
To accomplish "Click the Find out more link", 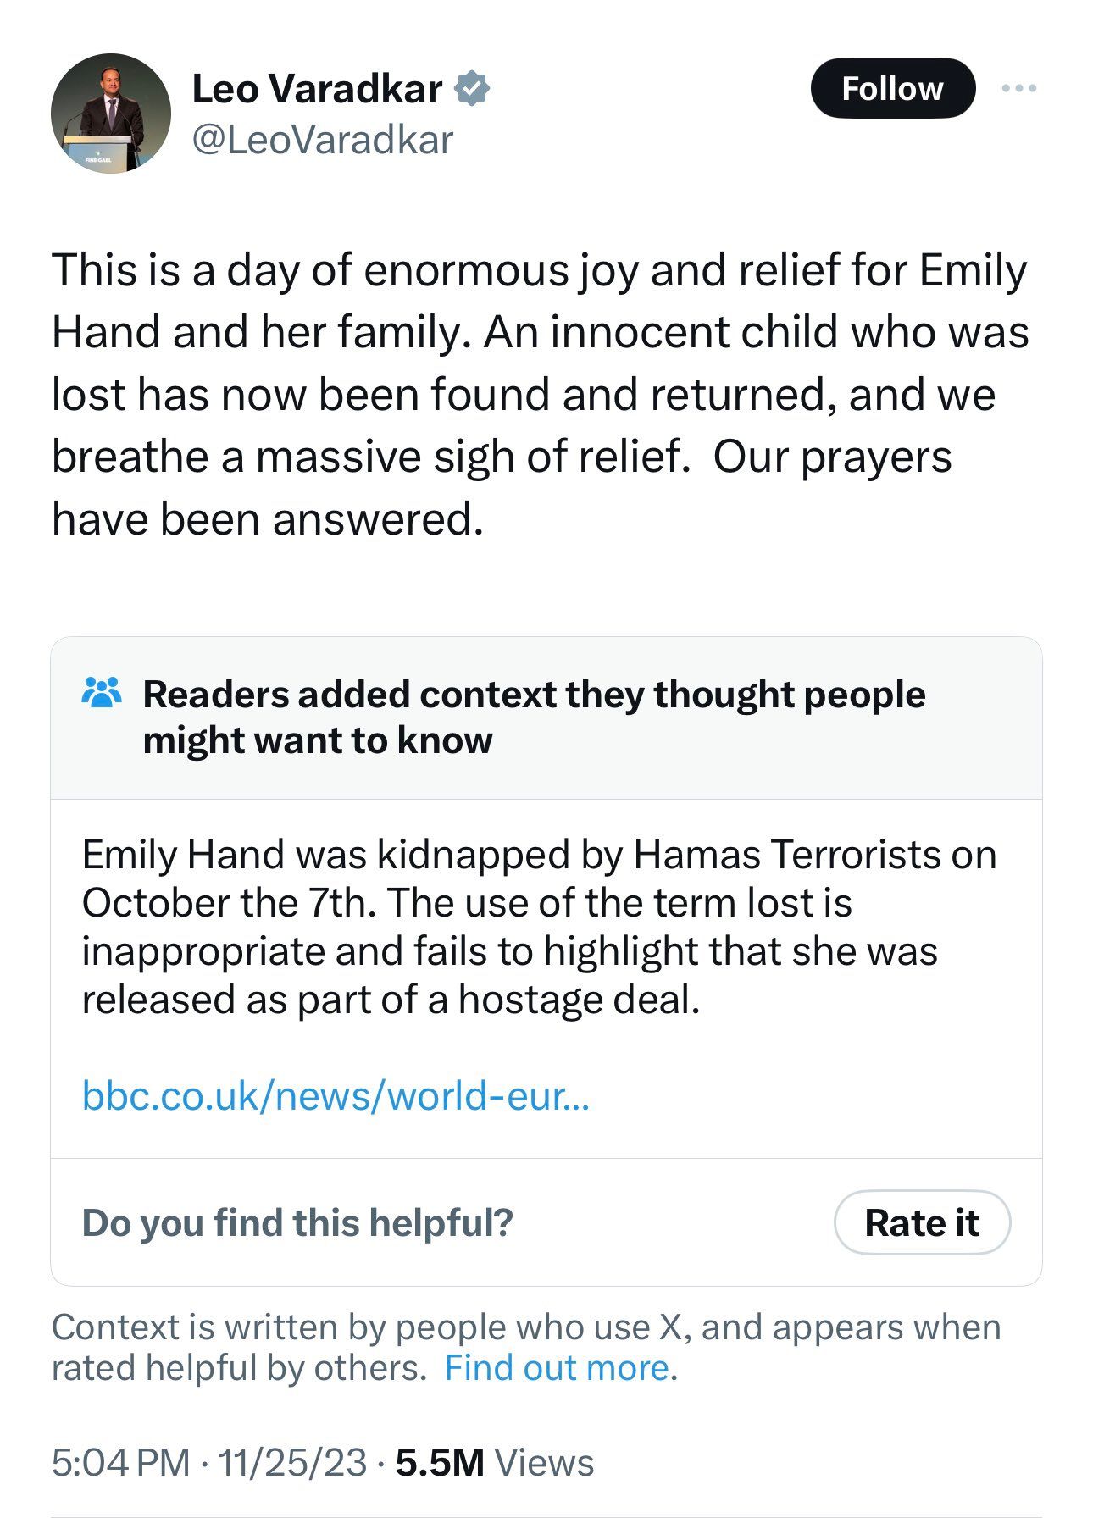I will pos(557,1368).
